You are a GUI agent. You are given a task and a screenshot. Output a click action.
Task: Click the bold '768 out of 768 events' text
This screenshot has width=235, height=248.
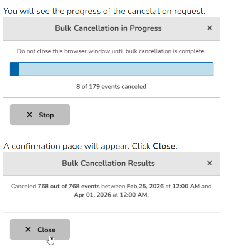69,186
